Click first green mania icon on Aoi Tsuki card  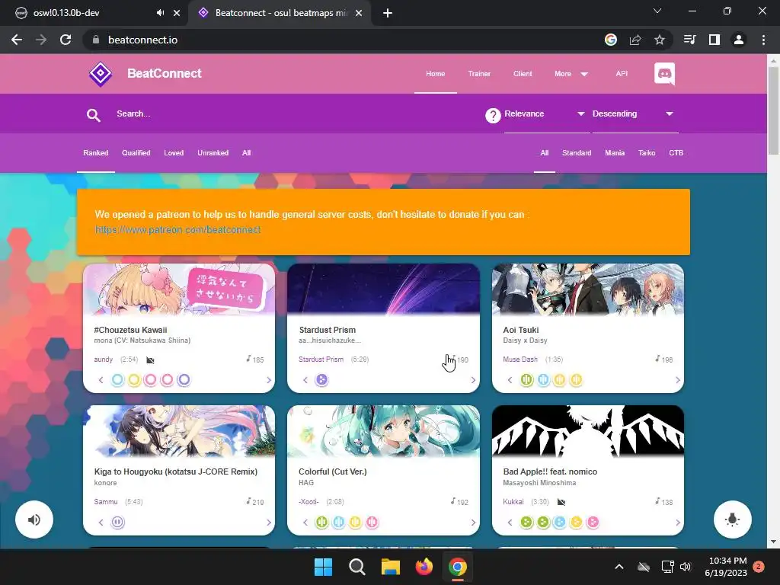pyautogui.click(x=526, y=380)
